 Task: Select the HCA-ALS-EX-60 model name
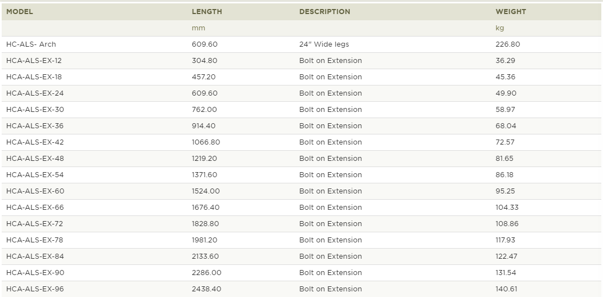coord(35,191)
